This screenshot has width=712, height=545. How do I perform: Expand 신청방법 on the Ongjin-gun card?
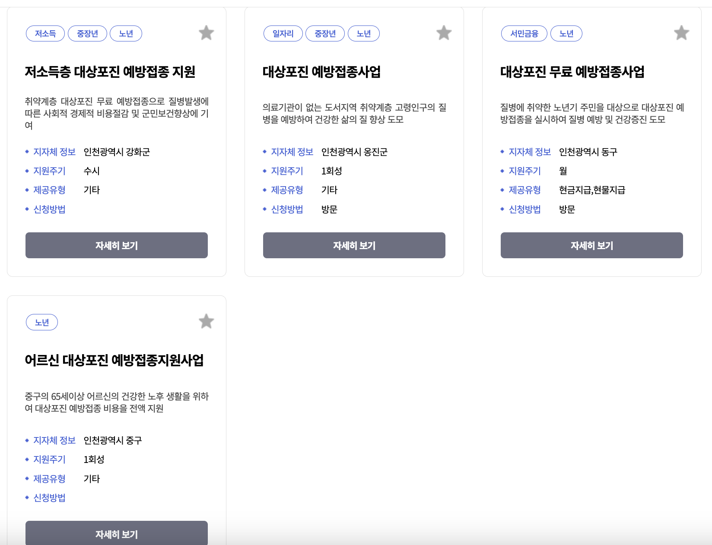[x=287, y=209]
